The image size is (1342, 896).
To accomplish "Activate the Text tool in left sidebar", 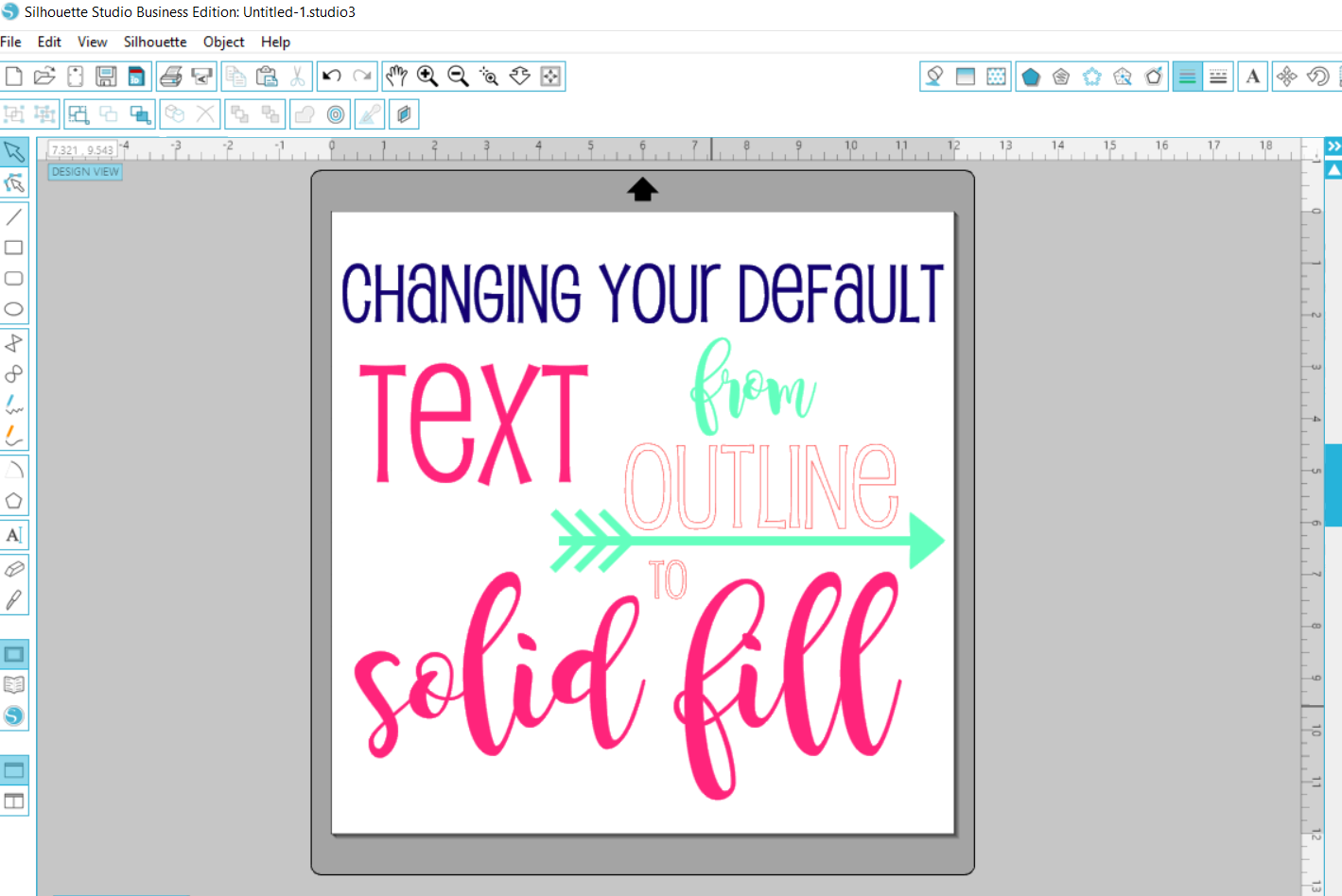I will click(x=14, y=535).
